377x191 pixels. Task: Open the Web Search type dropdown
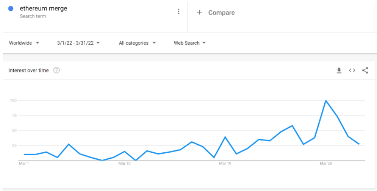[x=190, y=43]
